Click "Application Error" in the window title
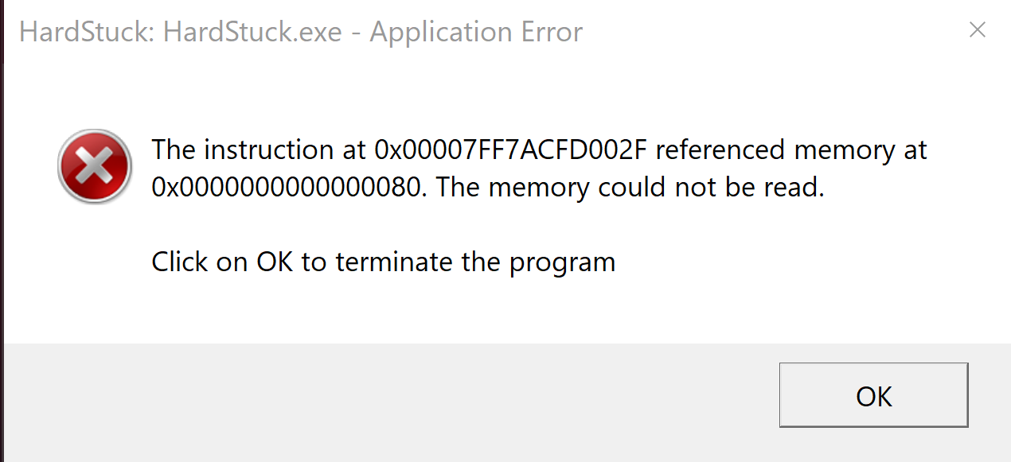Screen dimensions: 1011x462 pos(476,33)
